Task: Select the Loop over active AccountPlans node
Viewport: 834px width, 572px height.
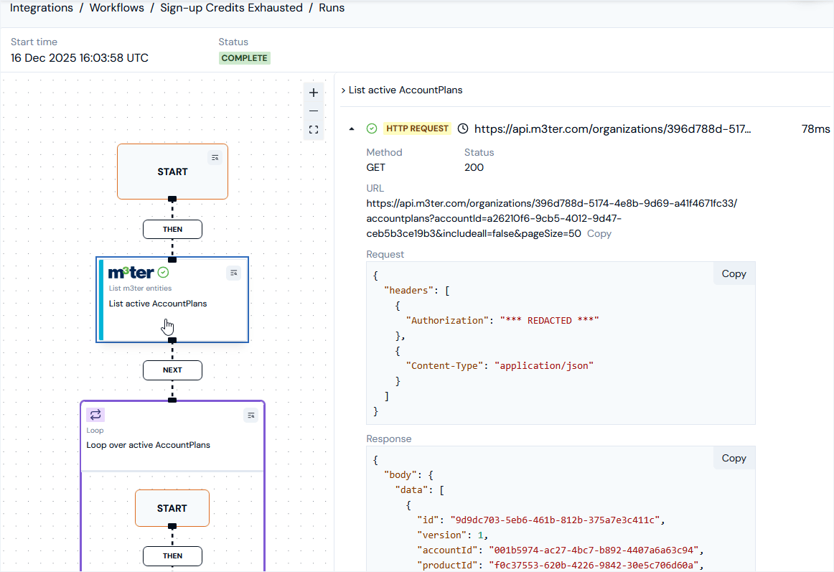Action: (172, 436)
